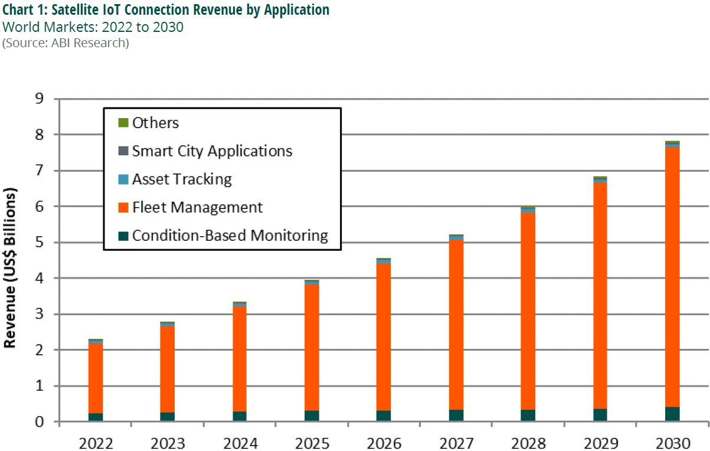Click the dark green bar segment for 2030
Viewport: 710px width, 451px height.
[672, 414]
